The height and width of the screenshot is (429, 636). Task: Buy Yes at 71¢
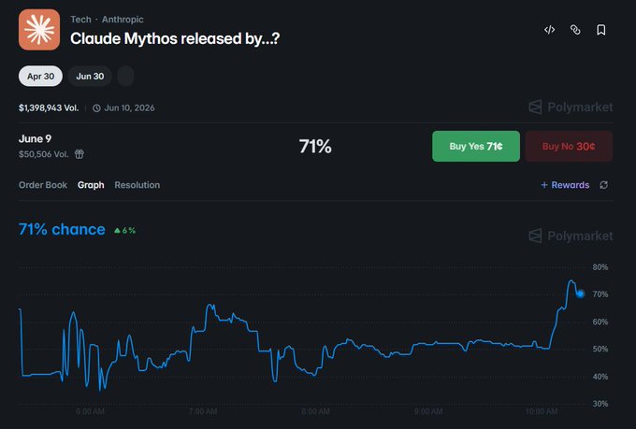476,146
